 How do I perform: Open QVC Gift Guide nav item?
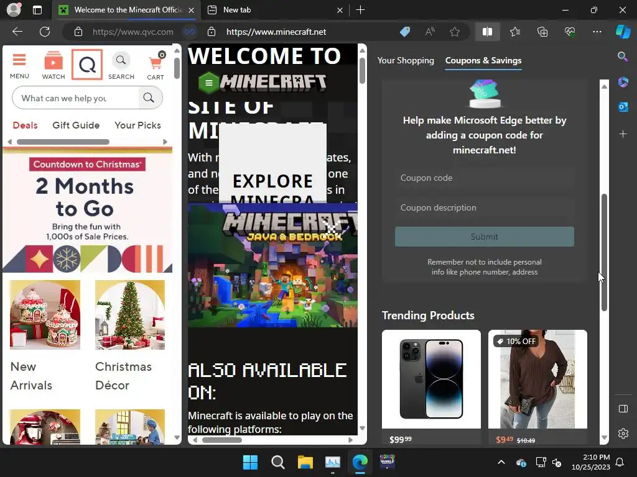pyautogui.click(x=76, y=125)
